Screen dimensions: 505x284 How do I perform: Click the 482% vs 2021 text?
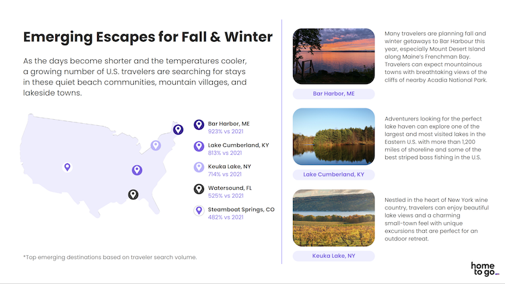click(x=226, y=217)
